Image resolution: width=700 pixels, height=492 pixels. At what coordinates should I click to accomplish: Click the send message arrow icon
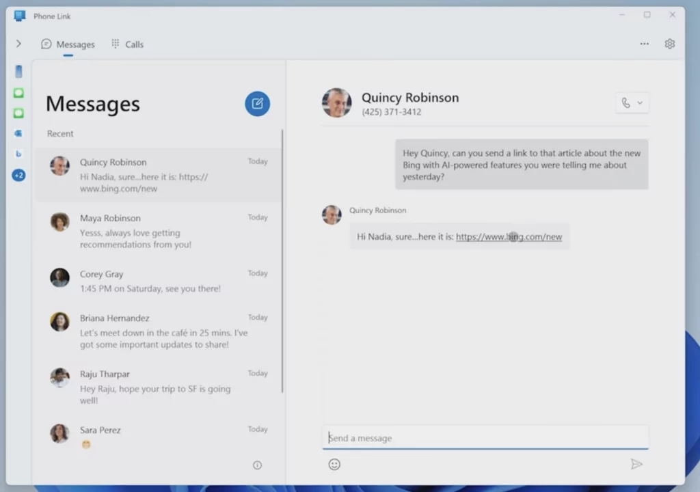pyautogui.click(x=636, y=465)
